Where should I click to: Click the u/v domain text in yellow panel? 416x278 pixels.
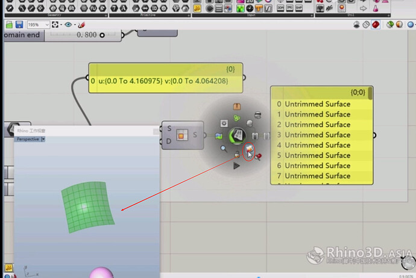point(163,81)
